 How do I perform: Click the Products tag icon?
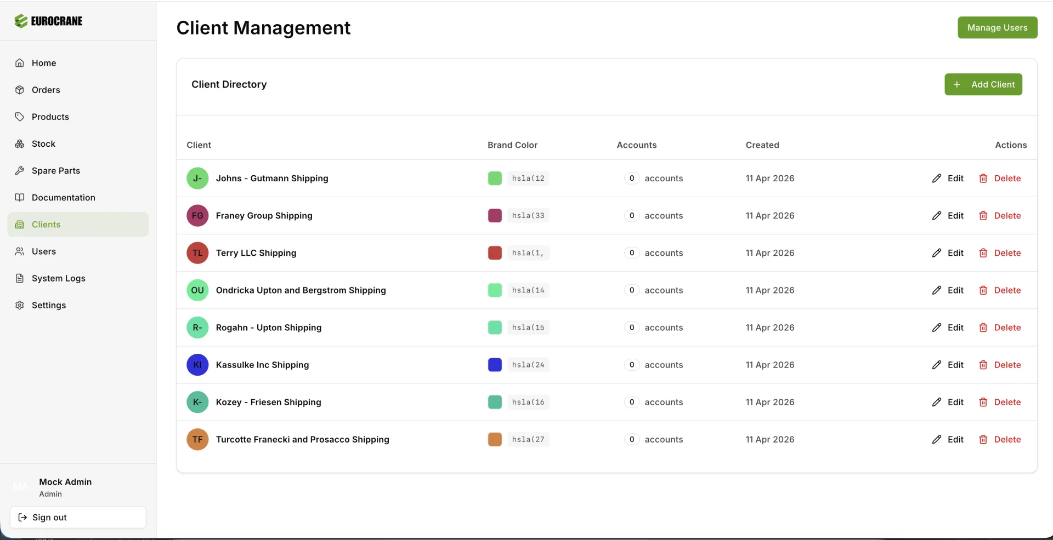point(20,117)
